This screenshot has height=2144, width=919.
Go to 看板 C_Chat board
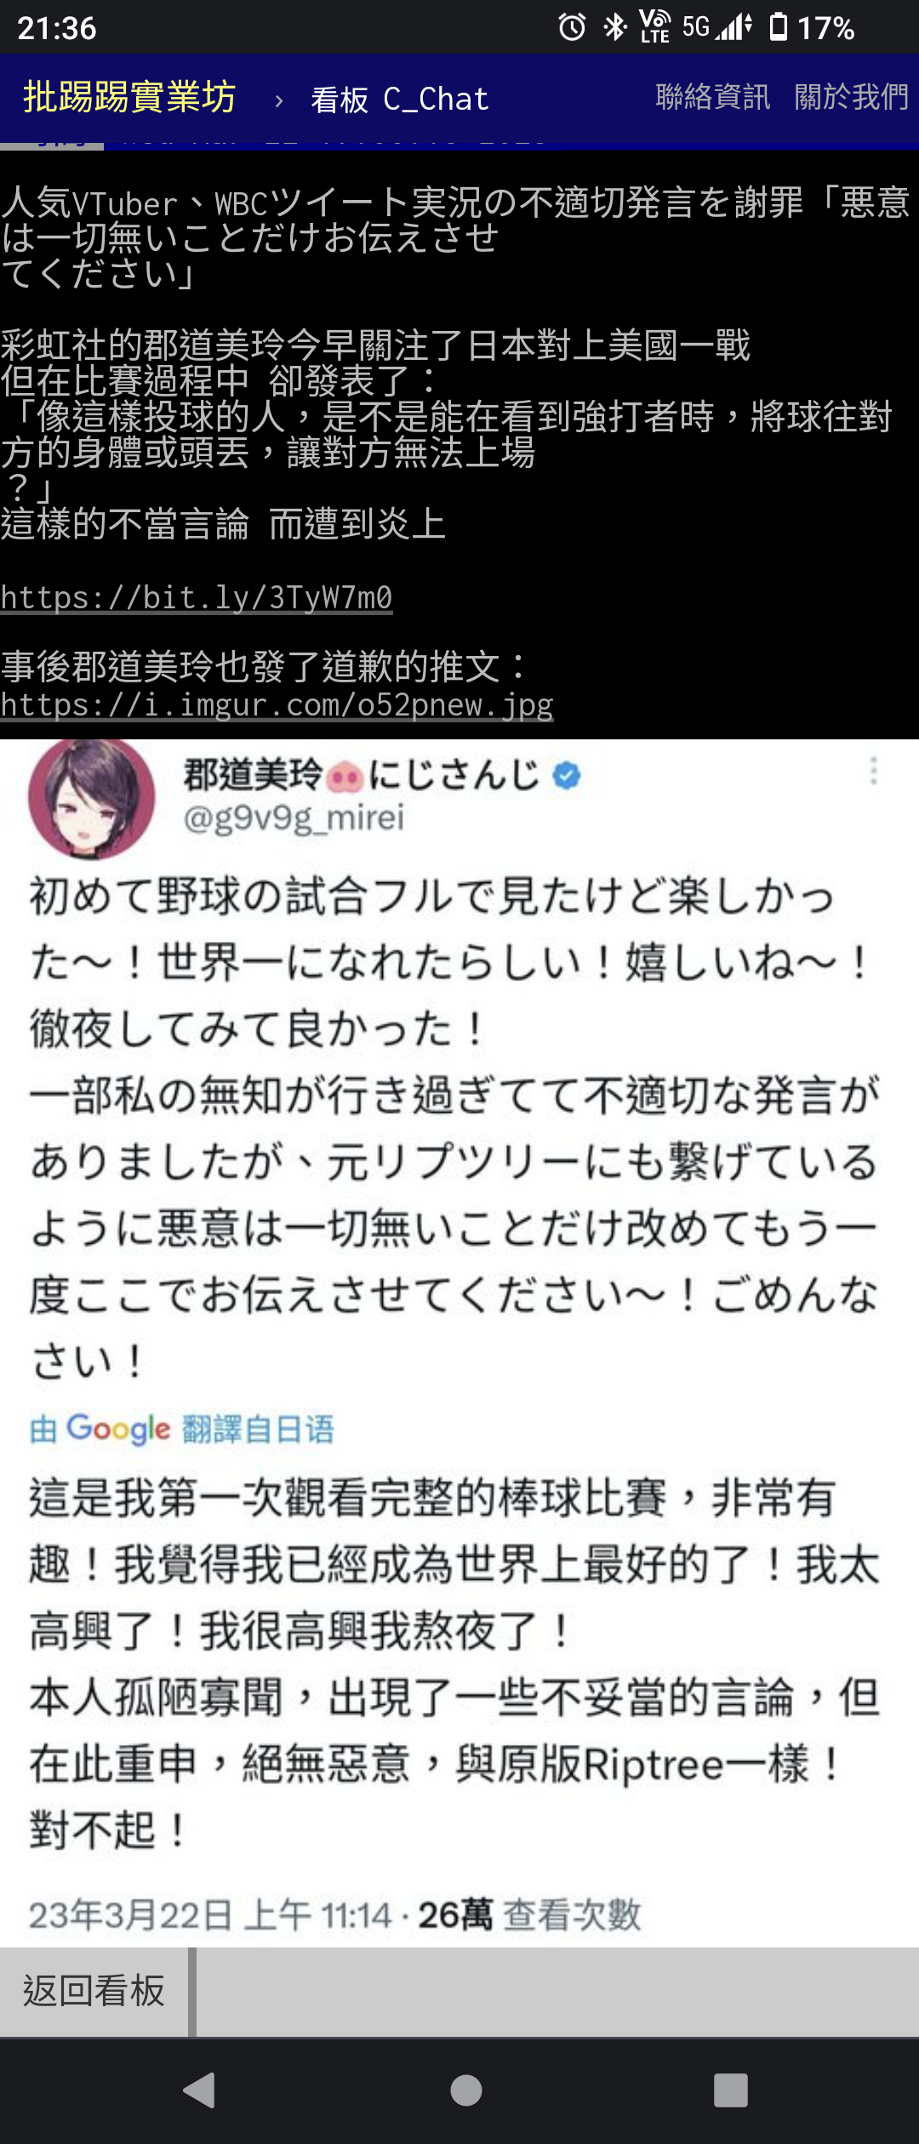coord(399,100)
